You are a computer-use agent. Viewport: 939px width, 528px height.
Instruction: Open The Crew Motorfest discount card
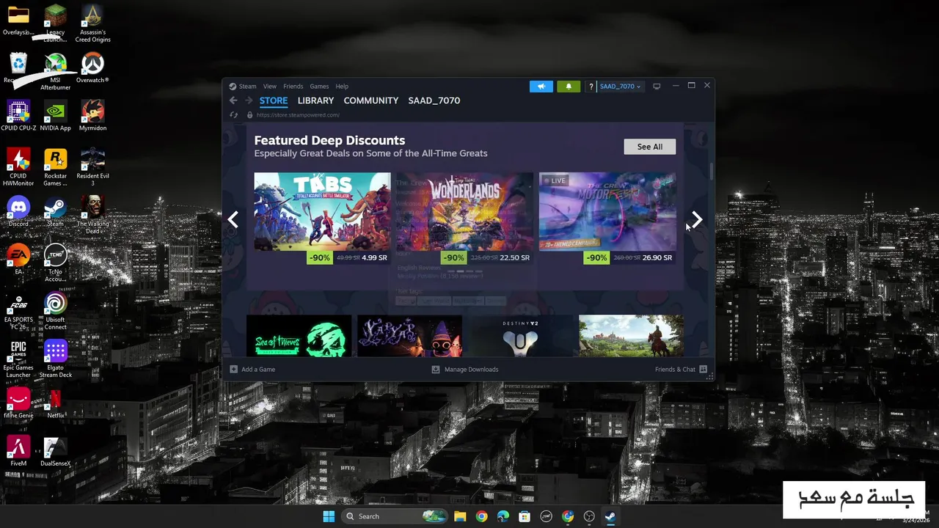coord(607,219)
